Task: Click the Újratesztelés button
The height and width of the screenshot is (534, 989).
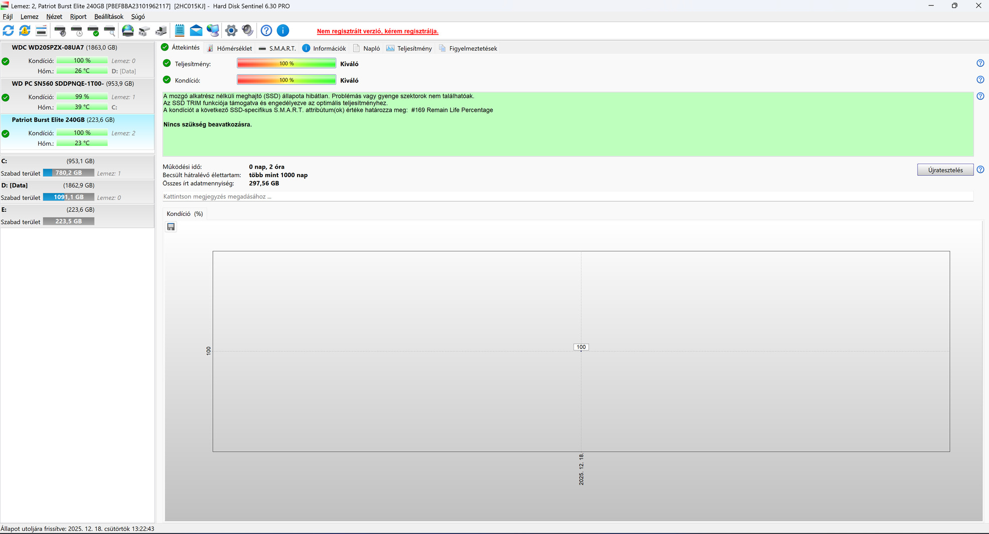Action: click(945, 170)
